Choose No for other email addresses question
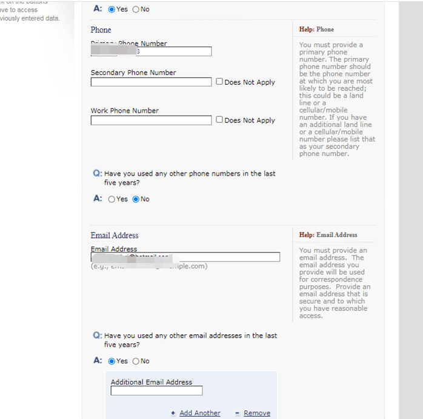 [x=136, y=361]
